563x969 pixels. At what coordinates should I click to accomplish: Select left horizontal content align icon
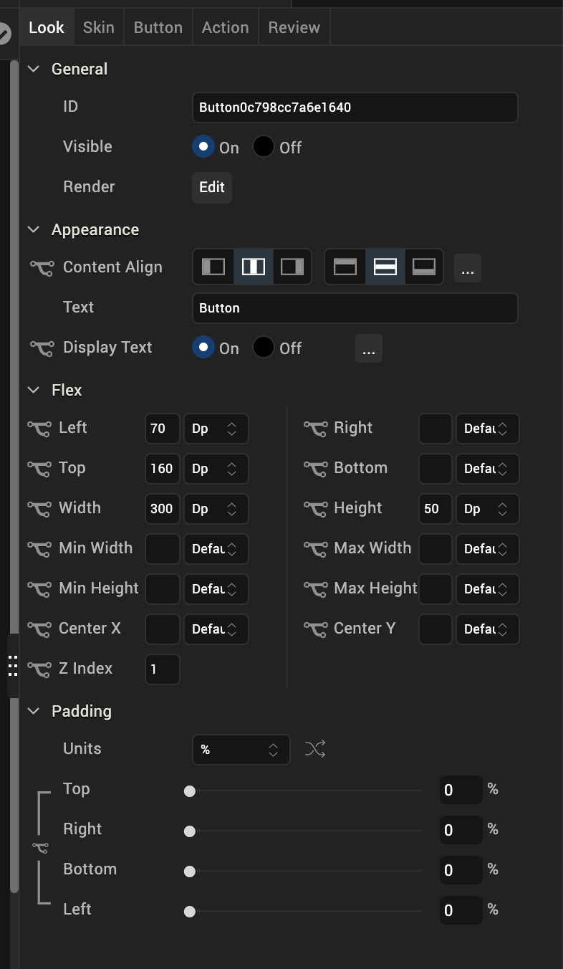click(213, 267)
